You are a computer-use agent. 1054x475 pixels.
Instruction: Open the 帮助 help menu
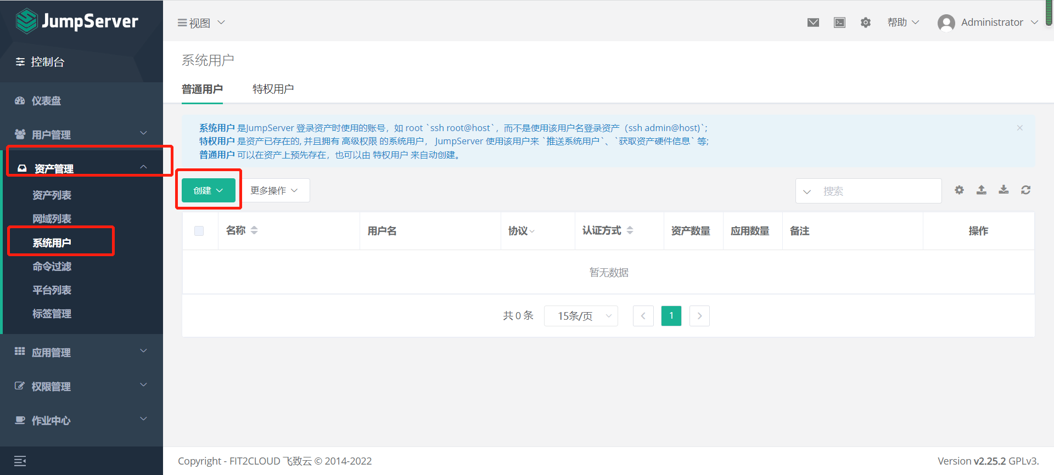[902, 22]
